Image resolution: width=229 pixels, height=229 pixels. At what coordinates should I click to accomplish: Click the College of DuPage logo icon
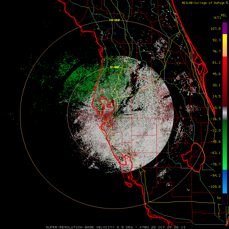226,3
